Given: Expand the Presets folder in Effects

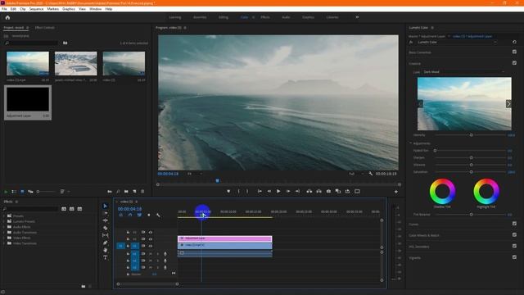Looking at the screenshot, I should [4, 216].
